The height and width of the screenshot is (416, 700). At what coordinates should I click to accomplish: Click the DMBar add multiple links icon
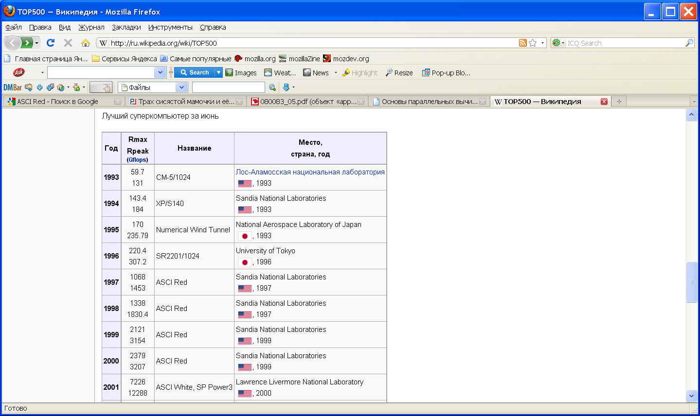point(50,87)
